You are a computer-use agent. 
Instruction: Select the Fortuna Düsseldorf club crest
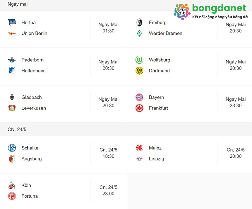(x=12, y=196)
